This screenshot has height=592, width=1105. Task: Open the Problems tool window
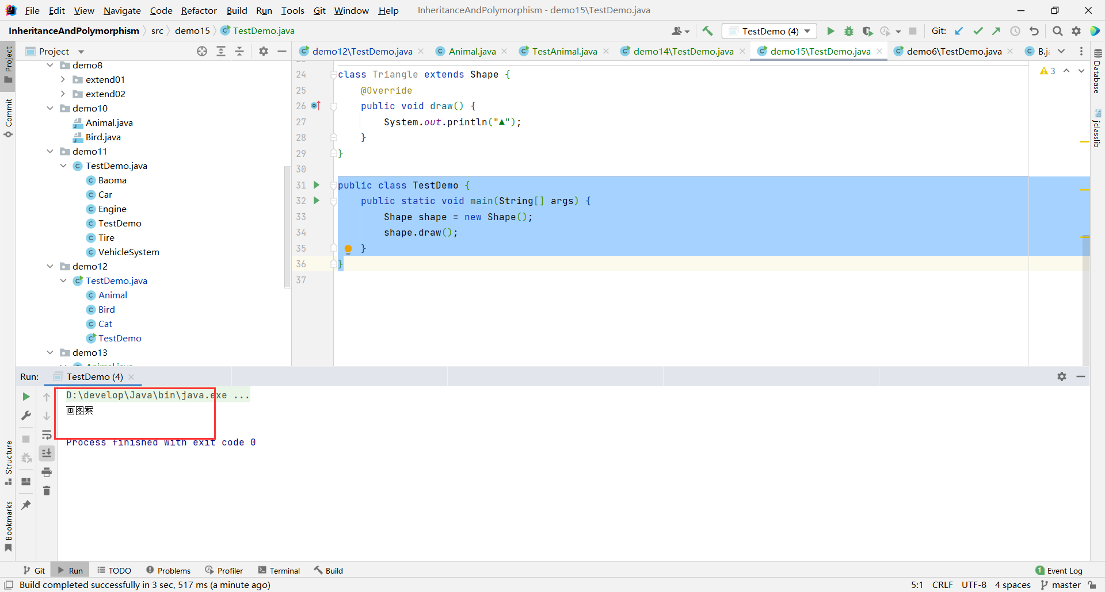168,570
